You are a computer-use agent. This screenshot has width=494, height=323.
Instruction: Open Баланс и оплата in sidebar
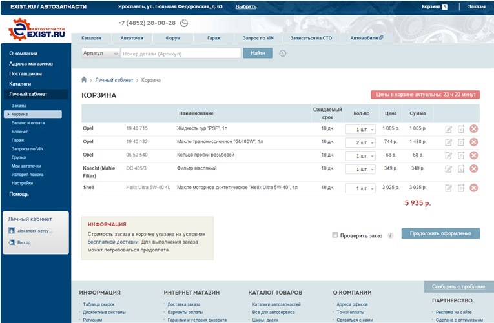pyautogui.click(x=28, y=123)
